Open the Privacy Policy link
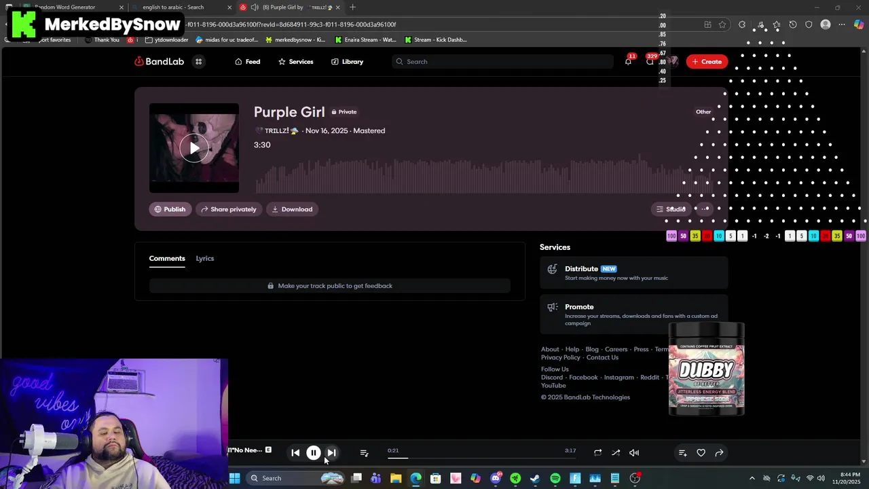 point(561,358)
